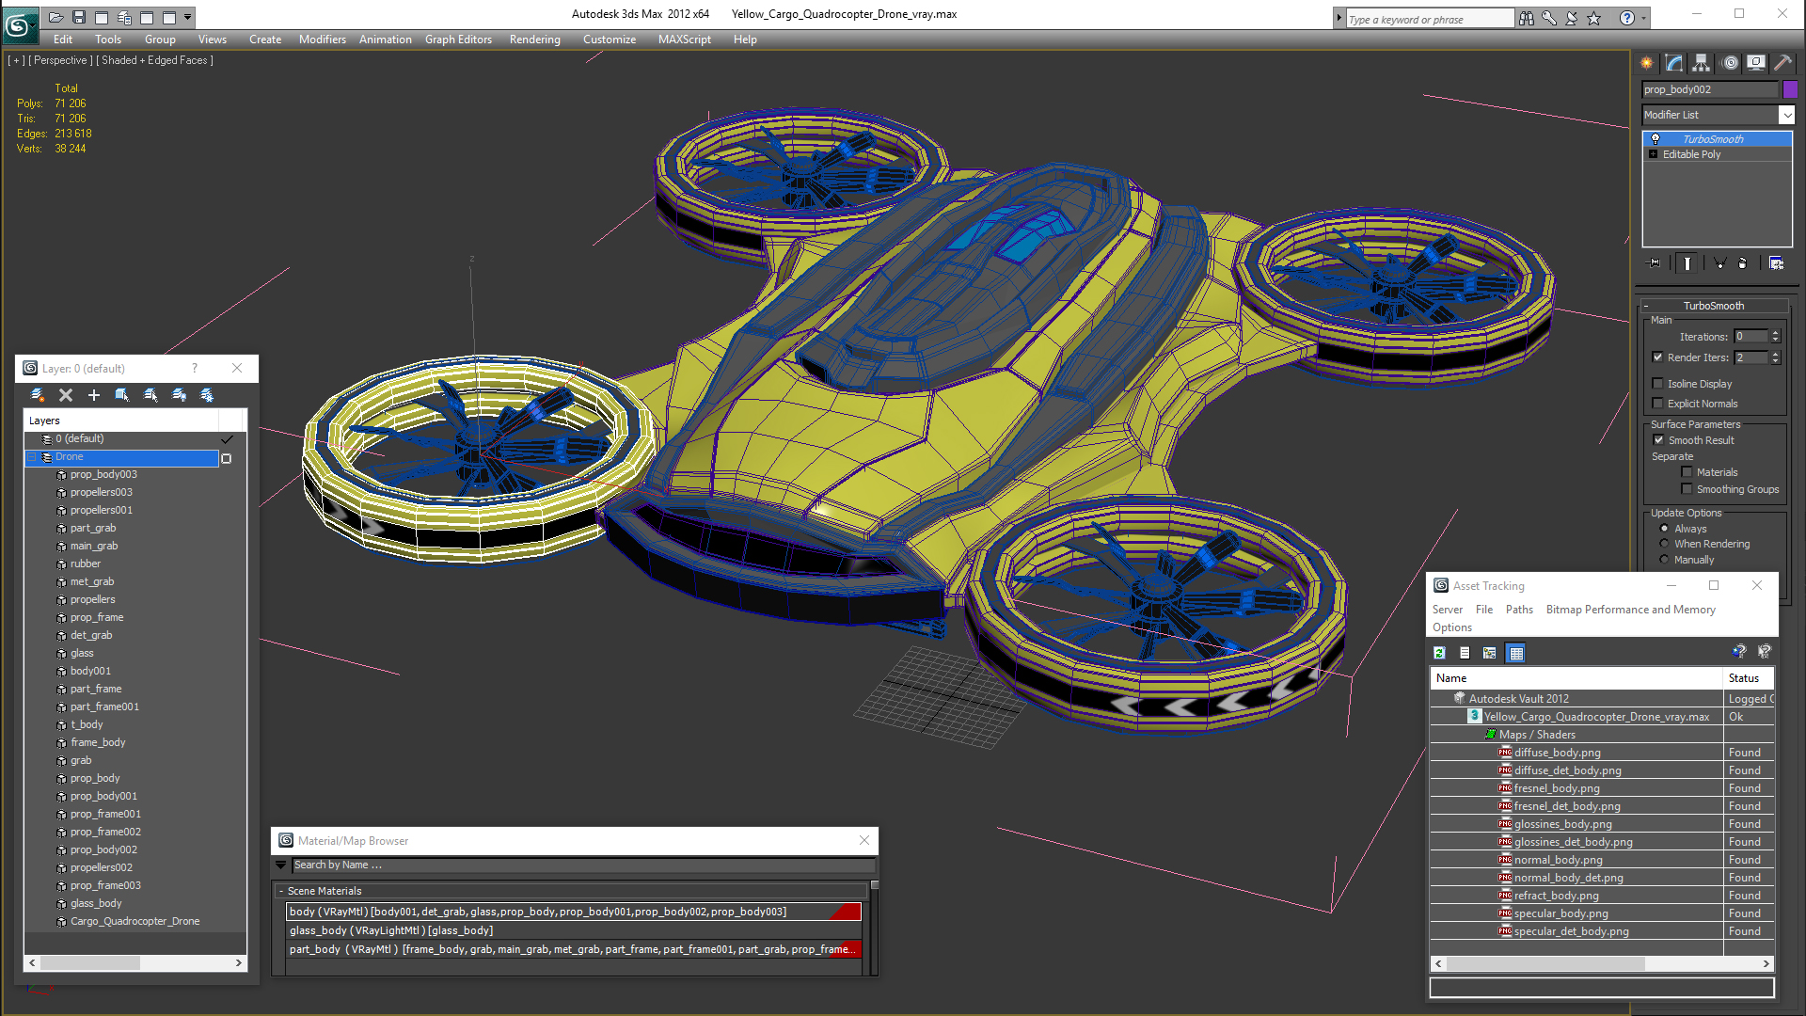Click Add Selected Objects plus icon
This screenshot has width=1806, height=1016.
(x=94, y=395)
